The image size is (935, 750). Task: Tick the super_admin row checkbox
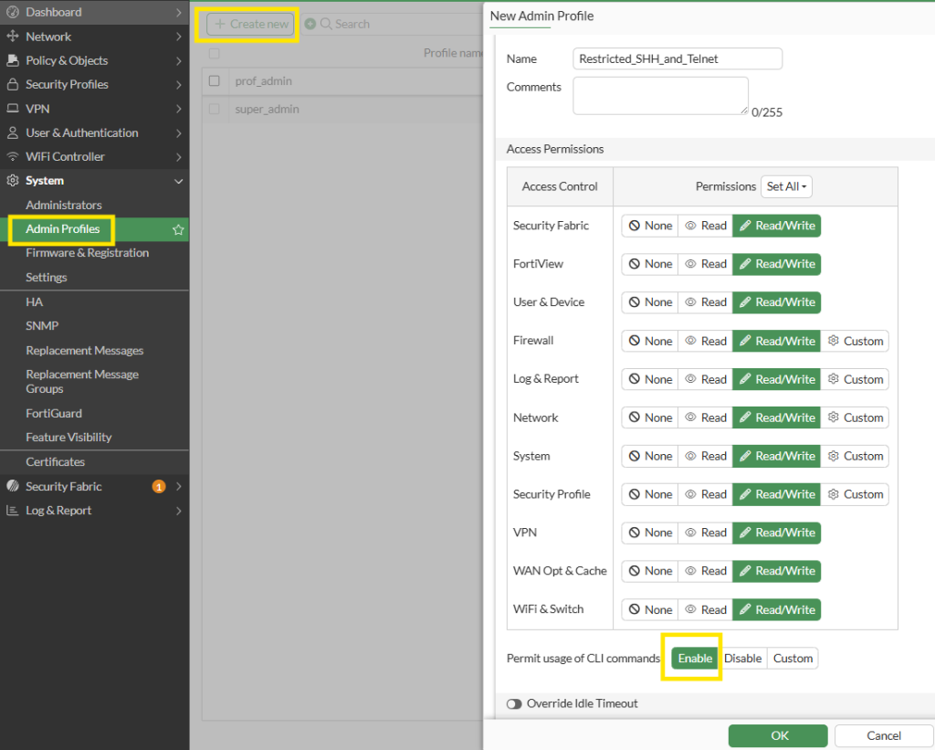tap(215, 110)
